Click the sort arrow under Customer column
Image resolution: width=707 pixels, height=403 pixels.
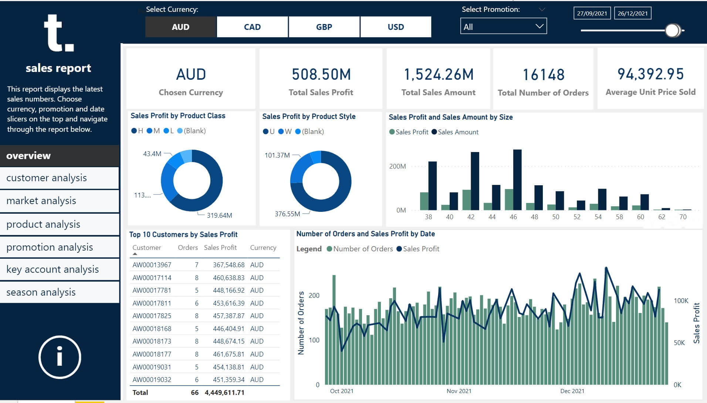pos(135,254)
